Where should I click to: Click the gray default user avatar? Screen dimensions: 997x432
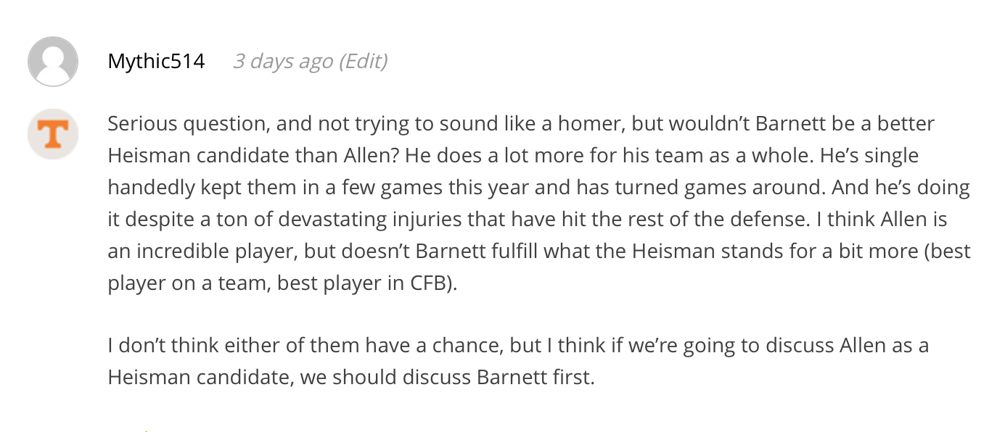pos(53,61)
